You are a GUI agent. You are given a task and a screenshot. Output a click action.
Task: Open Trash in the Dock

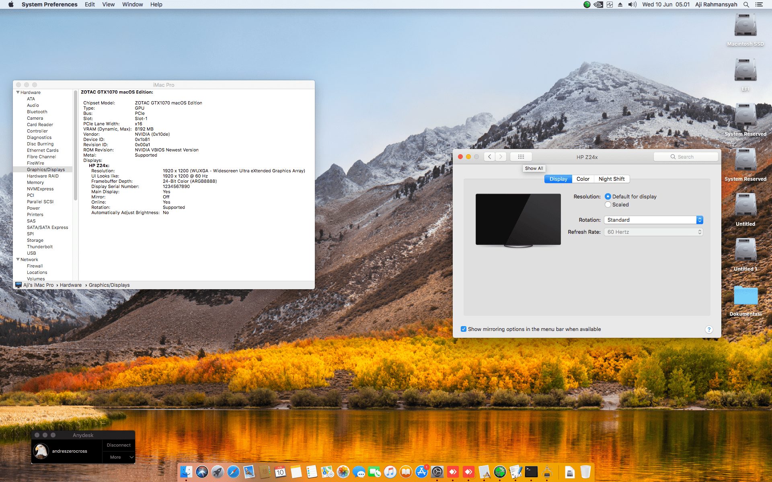(585, 472)
